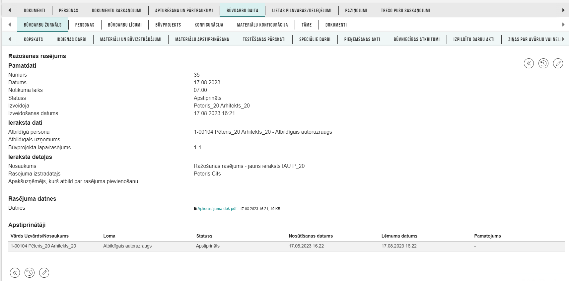Click creator value Pēteris_20 Arhitekts_20

pyautogui.click(x=222, y=105)
